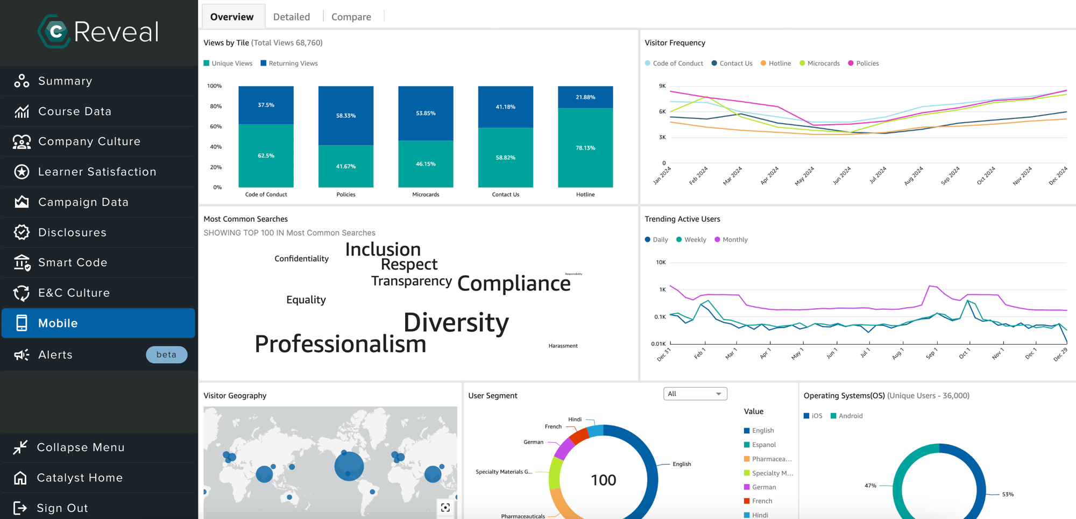Click the word Compliance in word cloud
Screen dimensions: 1076x519
pyautogui.click(x=514, y=283)
